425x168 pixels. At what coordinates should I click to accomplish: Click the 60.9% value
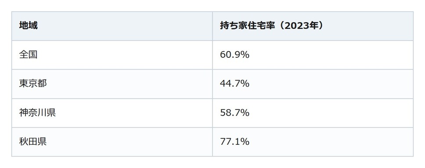coord(235,55)
